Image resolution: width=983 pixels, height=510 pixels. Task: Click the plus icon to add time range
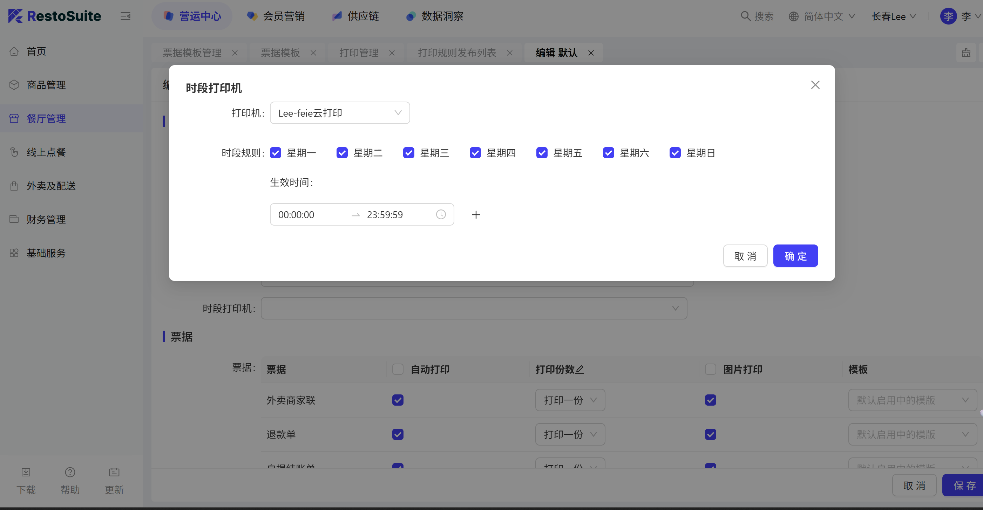[x=476, y=215]
